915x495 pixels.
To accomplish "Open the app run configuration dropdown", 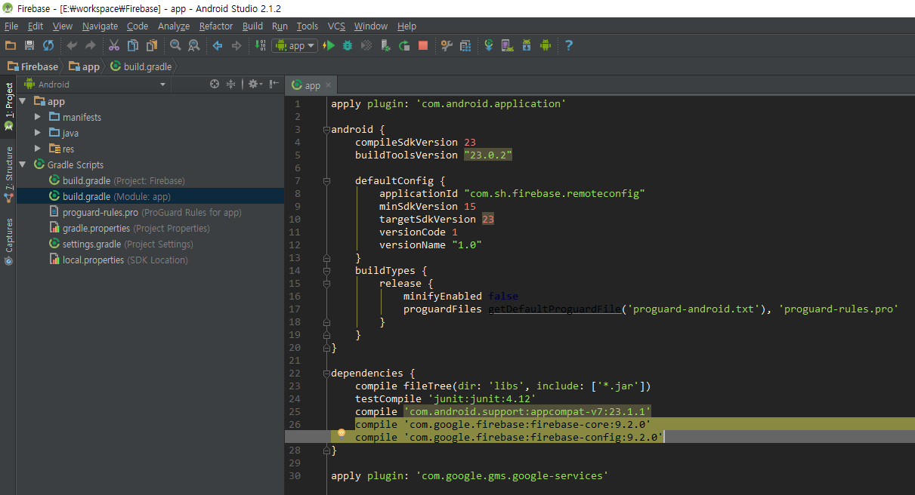I will (x=295, y=45).
